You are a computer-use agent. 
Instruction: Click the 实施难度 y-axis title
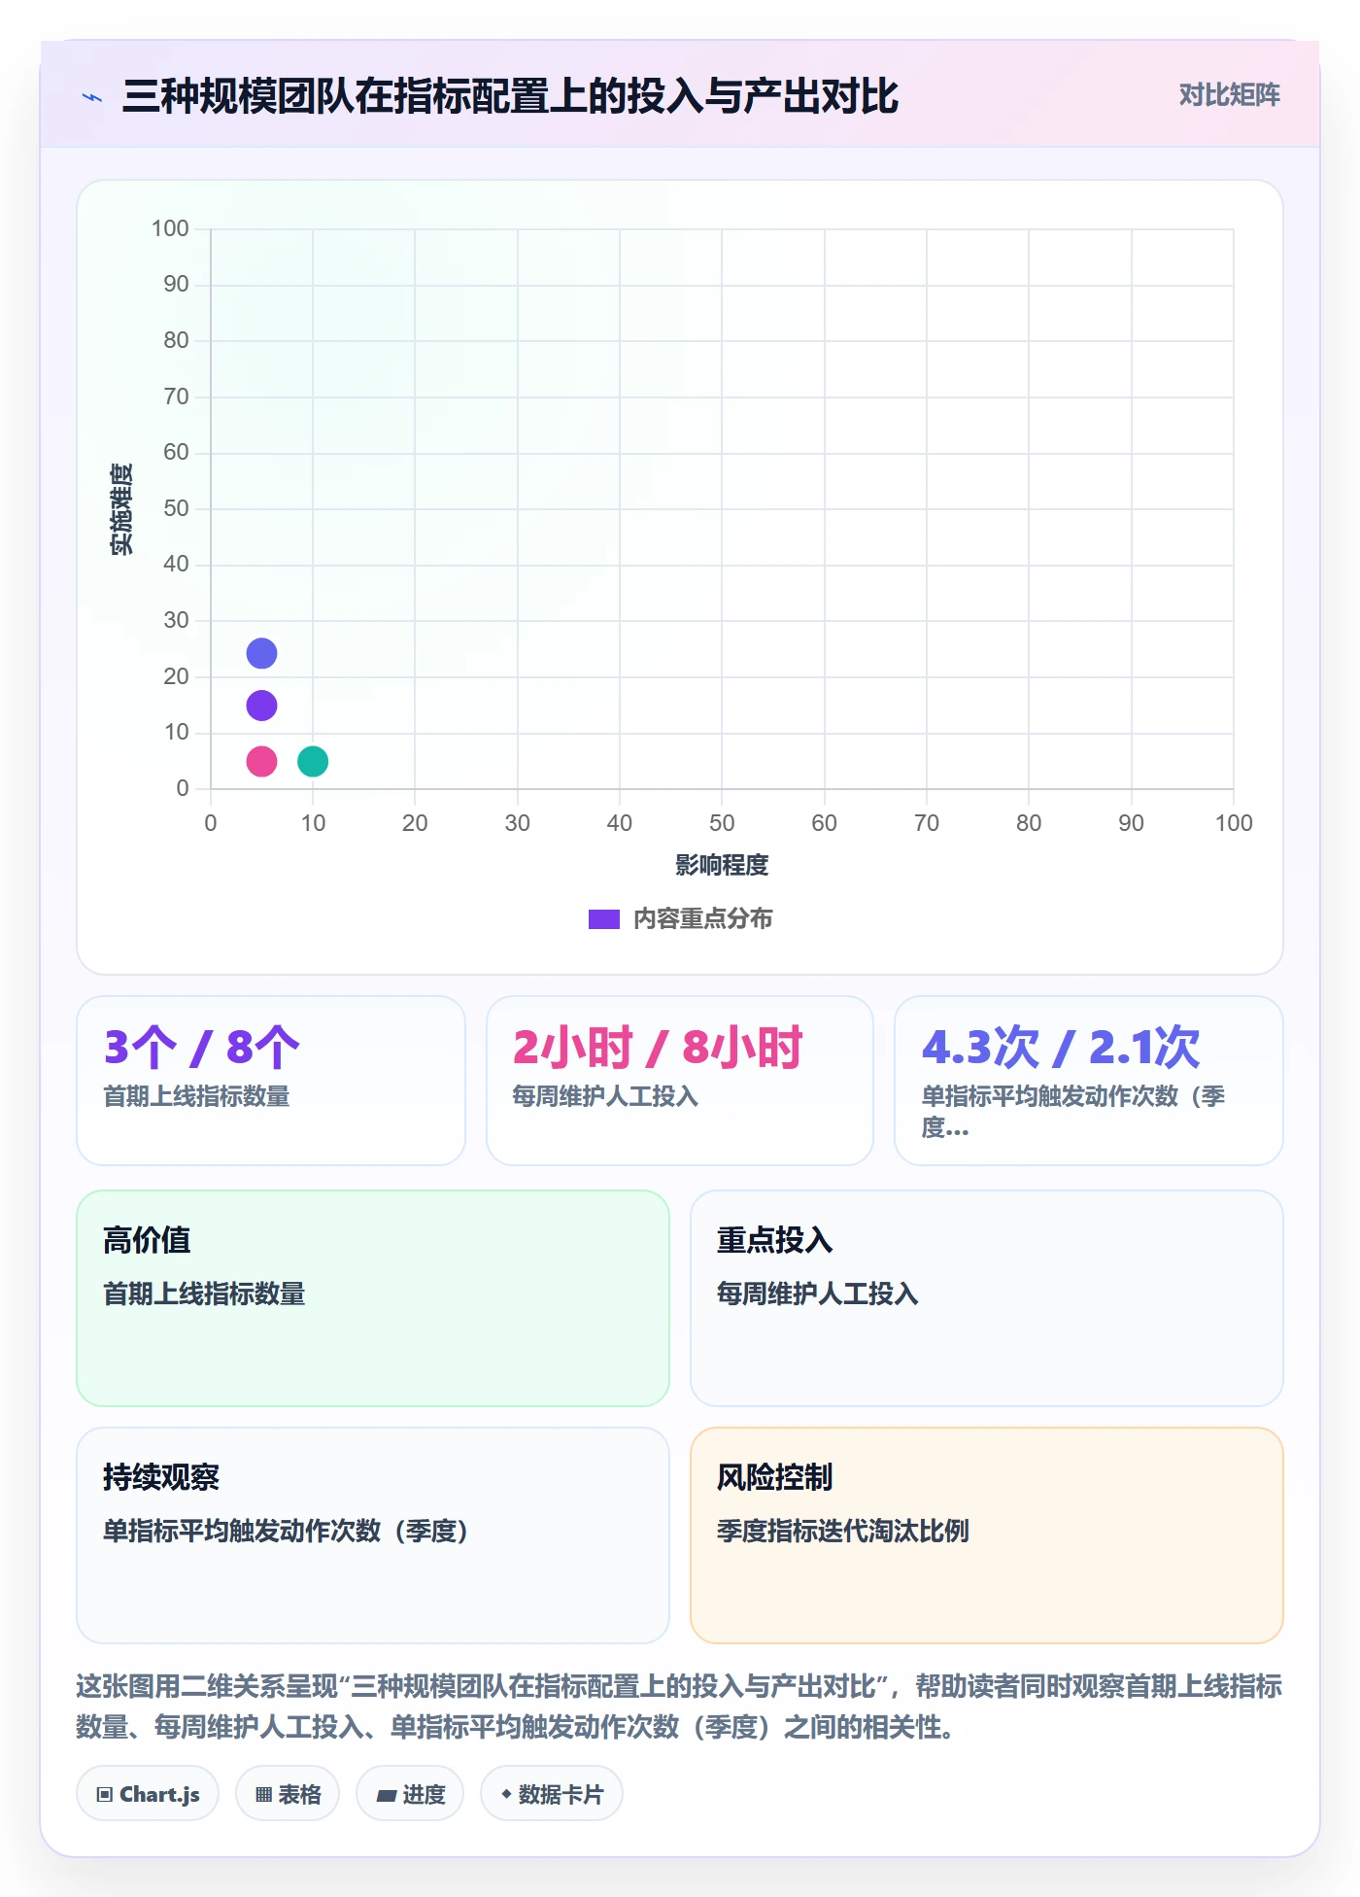pyautogui.click(x=120, y=509)
